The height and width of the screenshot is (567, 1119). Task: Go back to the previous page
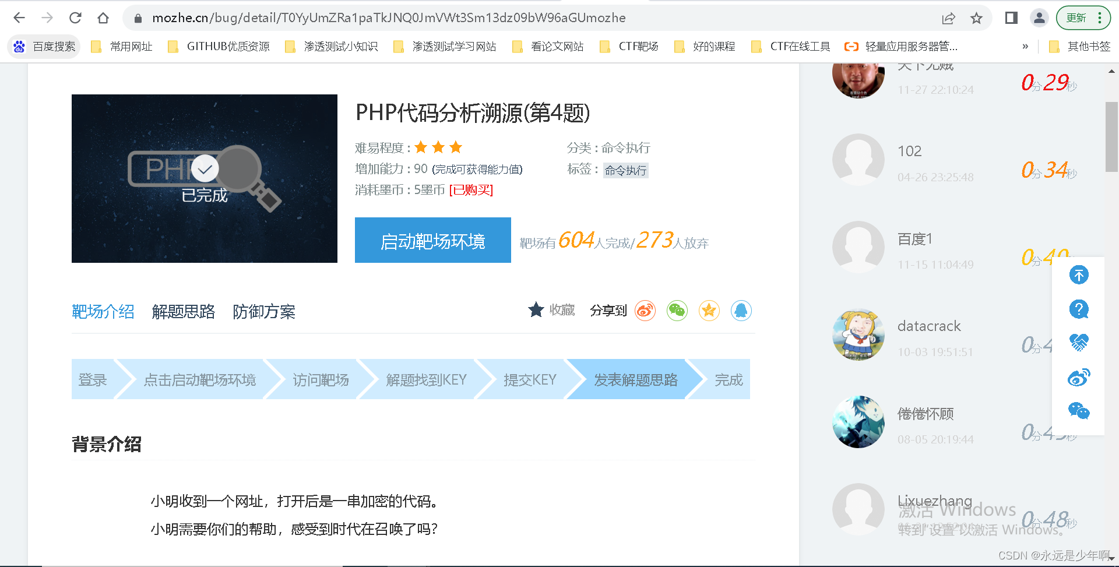tap(19, 18)
